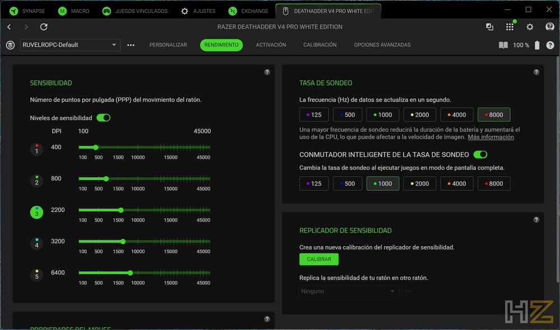The width and height of the screenshot is (560, 330).
Task: Click the Synapse logo icon
Action: point(13,11)
